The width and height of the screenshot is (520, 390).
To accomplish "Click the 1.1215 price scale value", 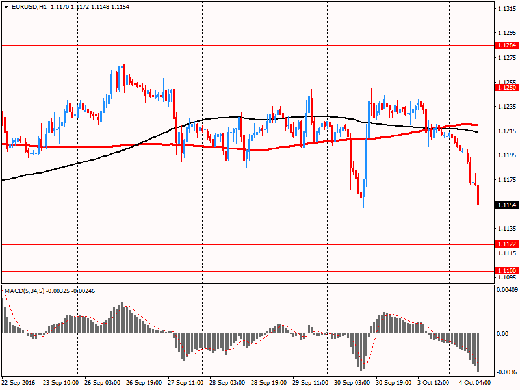I will (507, 131).
